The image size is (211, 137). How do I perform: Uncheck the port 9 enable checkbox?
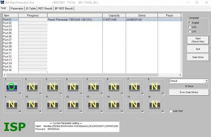click(20, 111)
